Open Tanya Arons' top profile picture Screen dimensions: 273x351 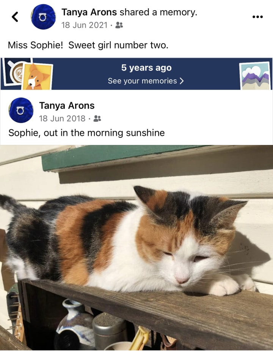[43, 17]
